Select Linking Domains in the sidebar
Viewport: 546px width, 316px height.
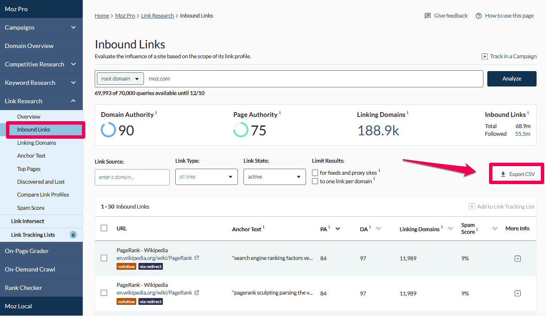click(x=36, y=143)
